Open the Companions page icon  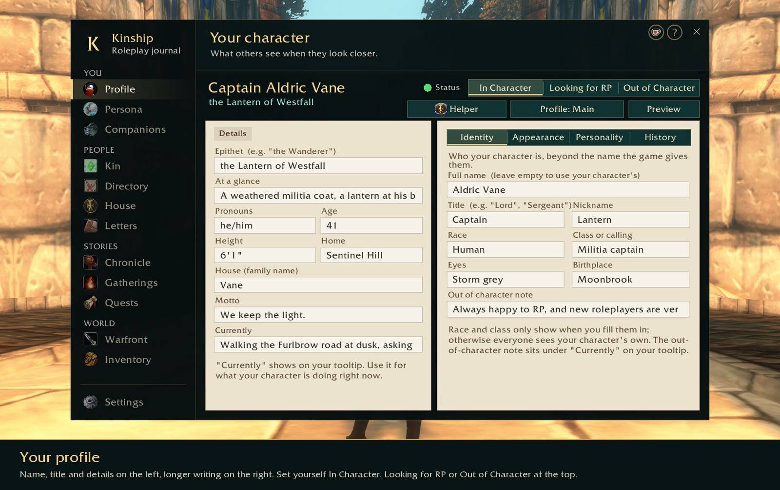tap(90, 129)
